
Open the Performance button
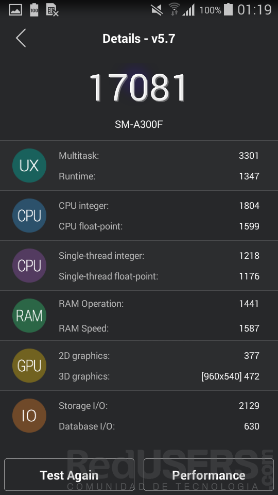point(208,475)
